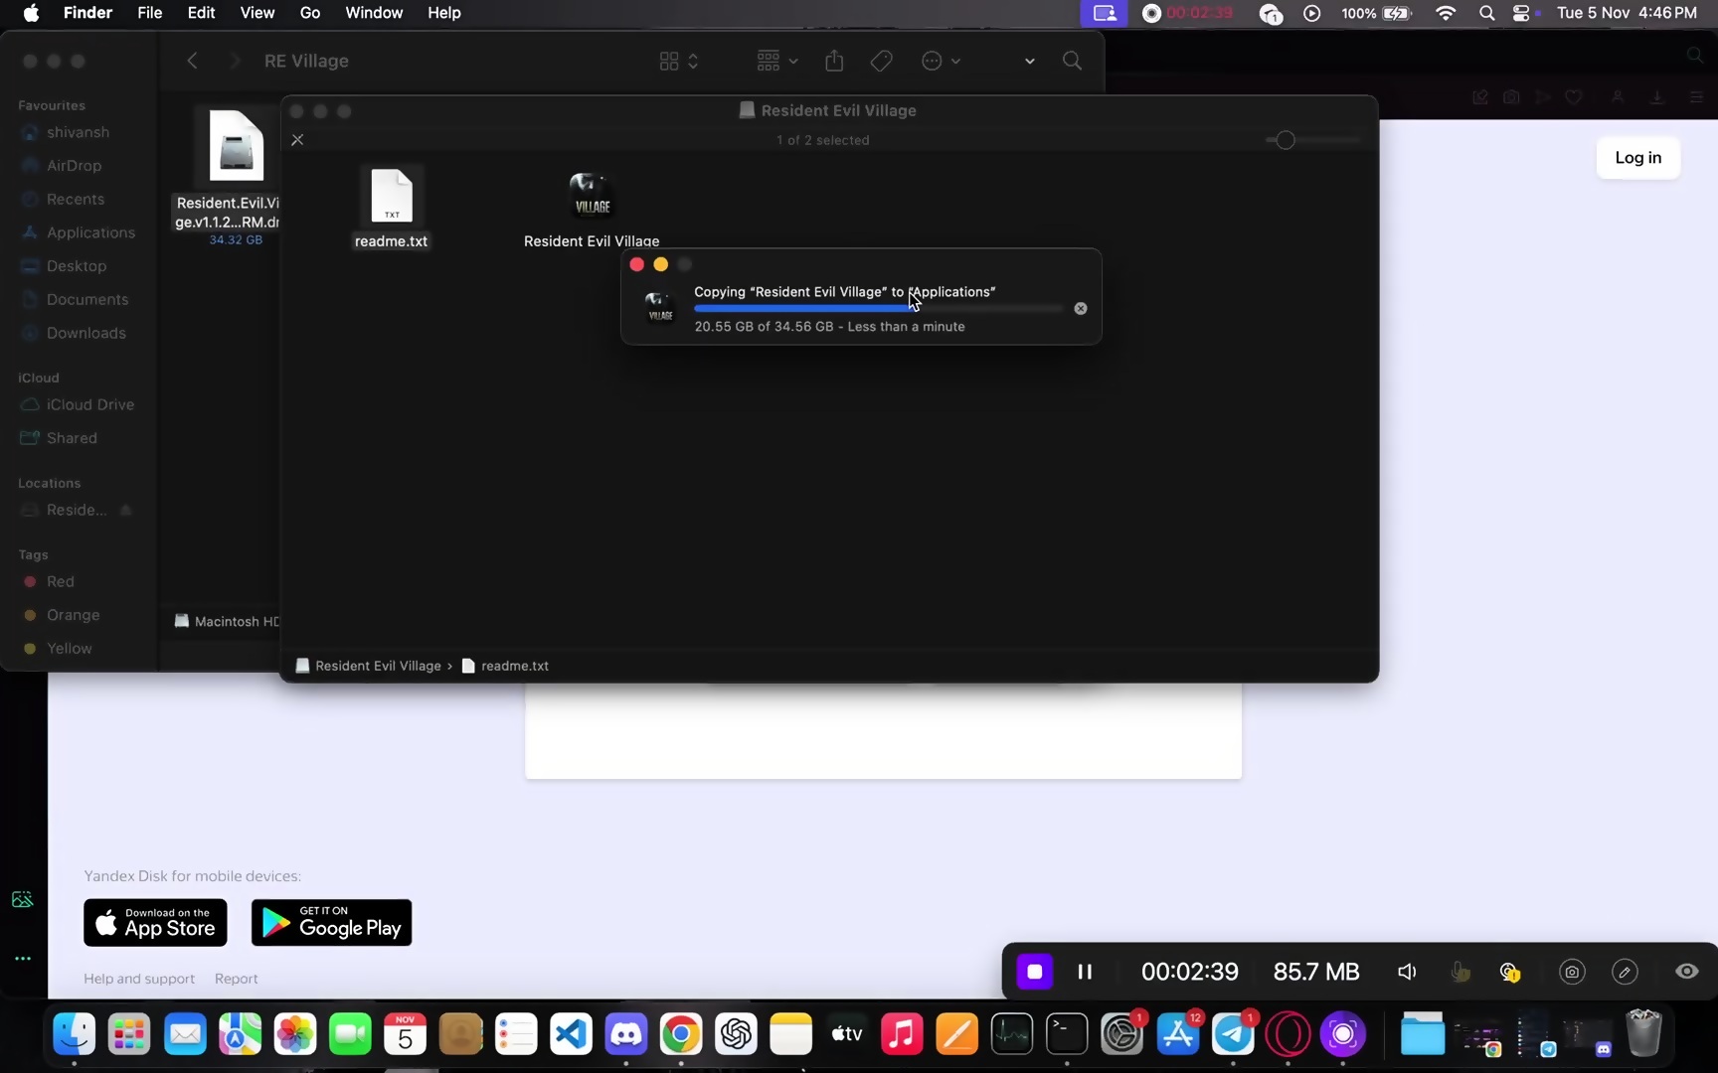1718x1073 pixels.
Task: Toggle recorder bar visibility eye icon
Action: (x=1686, y=972)
